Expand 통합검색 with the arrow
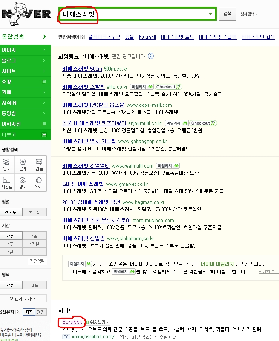 click(x=44, y=37)
